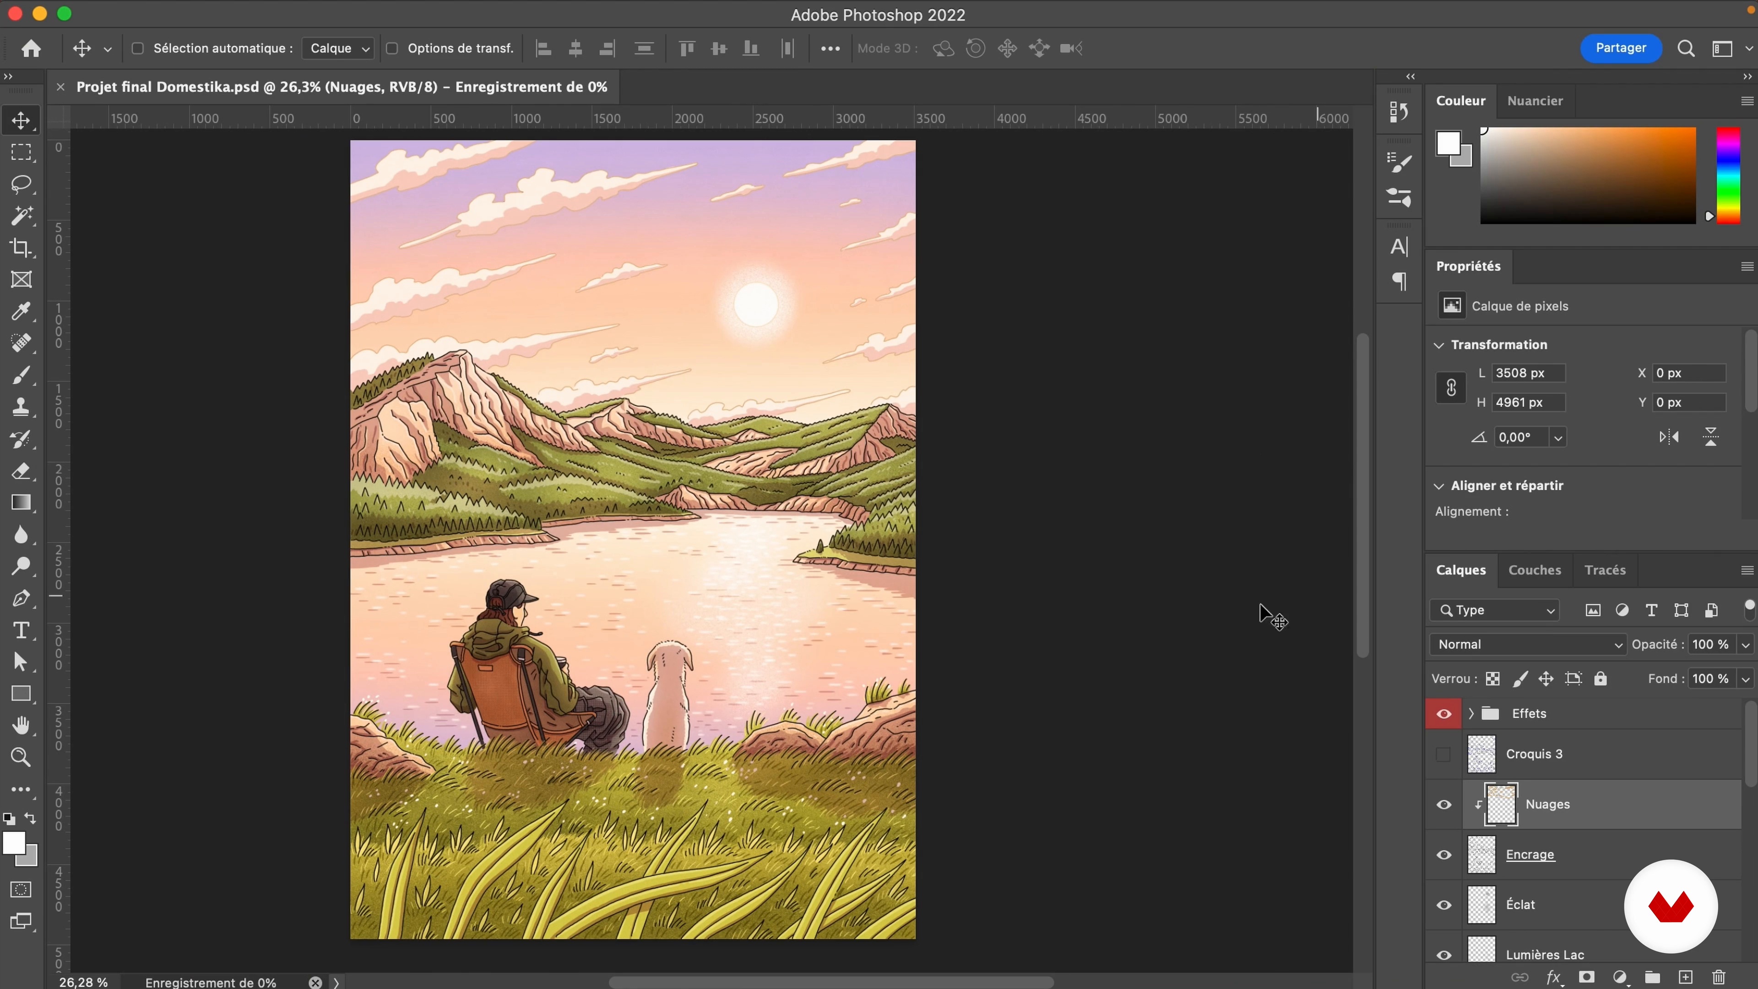The width and height of the screenshot is (1758, 989).
Task: Select the History Brush tool
Action: pyautogui.click(x=21, y=440)
